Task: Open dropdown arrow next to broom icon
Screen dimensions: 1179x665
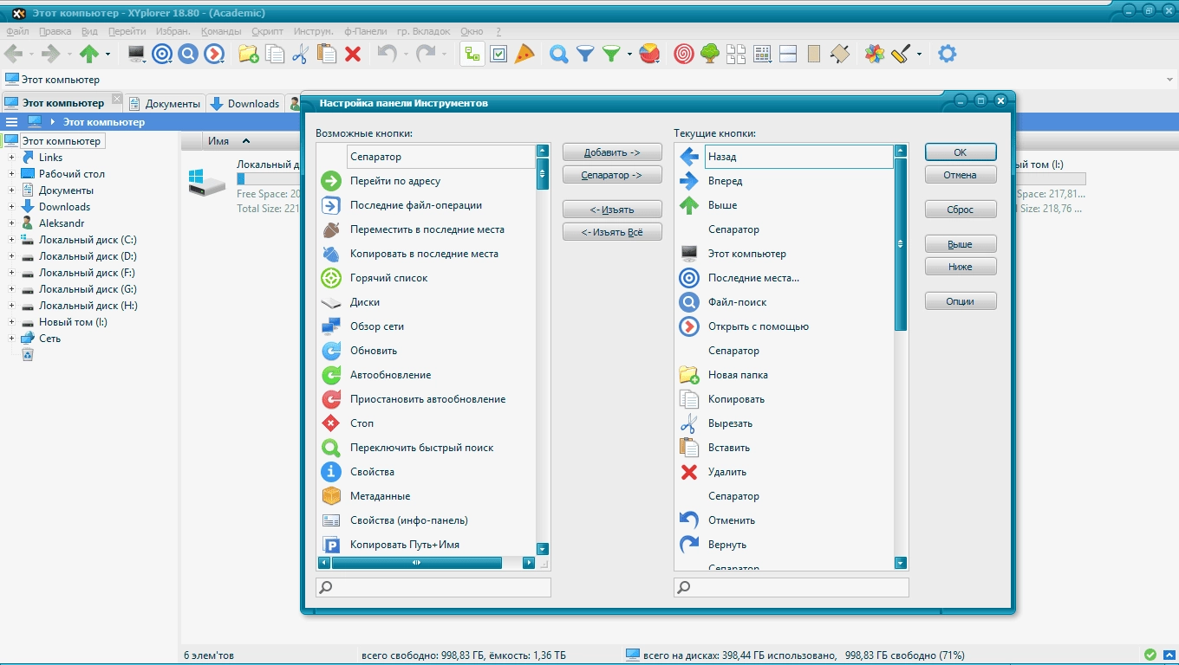Action: [919, 54]
